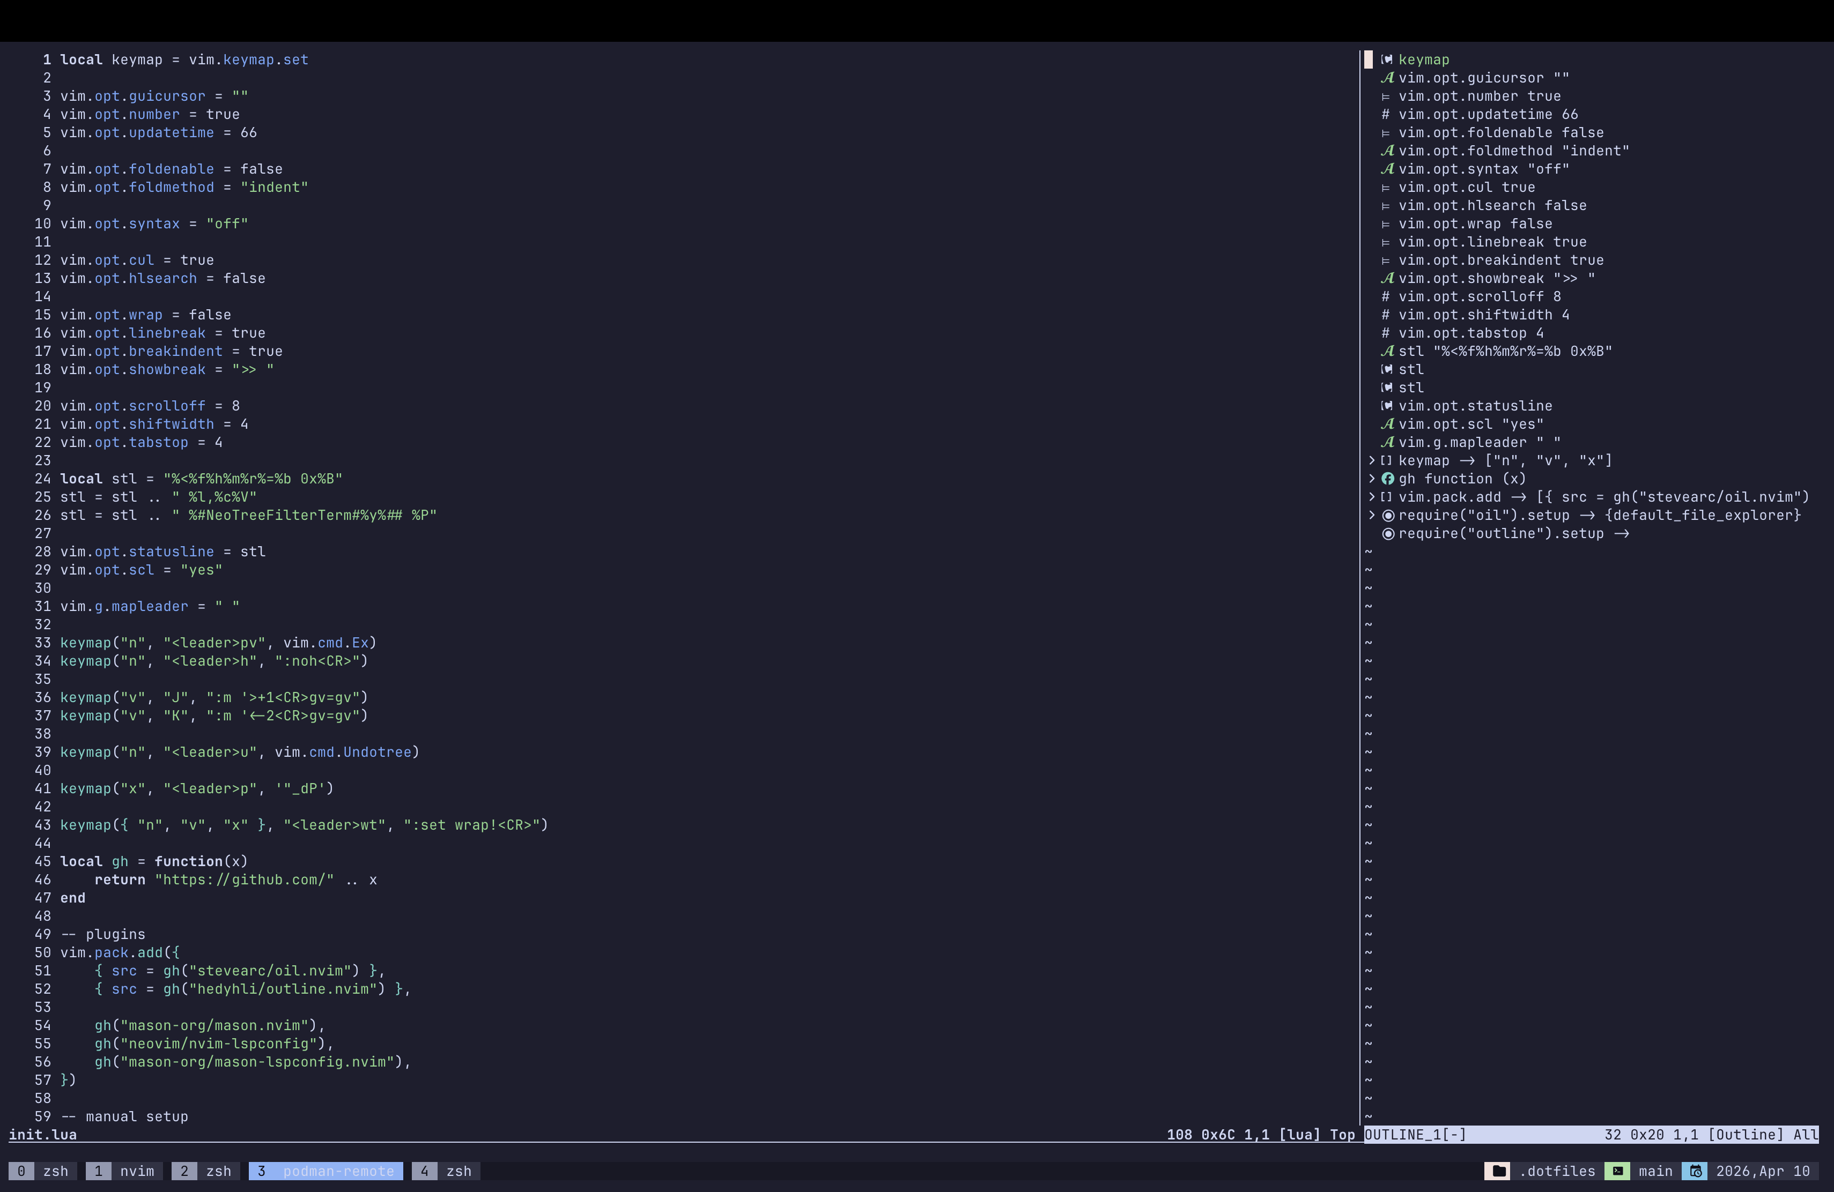Click the init.lua filename in the statusline
Image resolution: width=1834 pixels, height=1192 pixels.
coord(42,1134)
